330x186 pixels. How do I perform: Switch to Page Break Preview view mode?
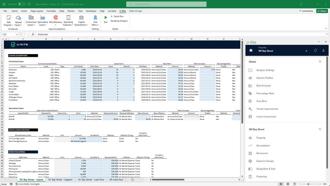click(x=294, y=184)
